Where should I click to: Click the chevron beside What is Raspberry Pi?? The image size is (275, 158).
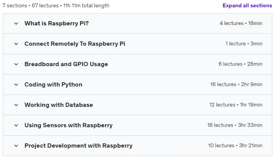[16, 23]
